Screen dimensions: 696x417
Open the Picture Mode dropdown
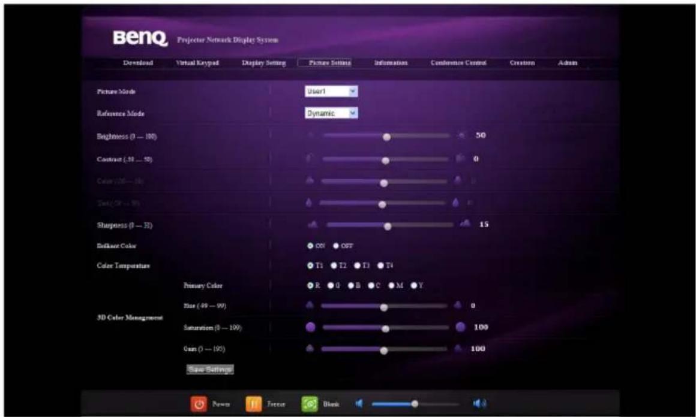tap(331, 91)
